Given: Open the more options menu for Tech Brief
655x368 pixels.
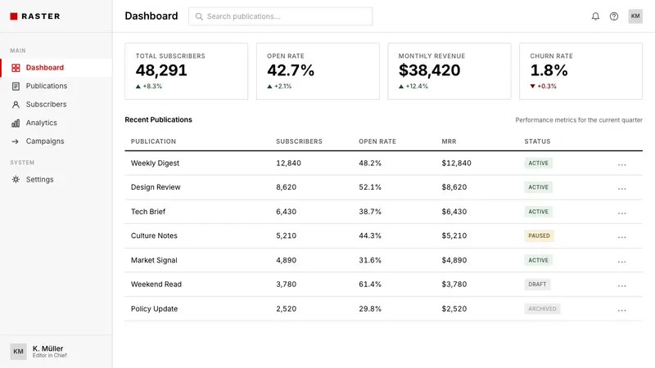Looking at the screenshot, I should pos(621,213).
